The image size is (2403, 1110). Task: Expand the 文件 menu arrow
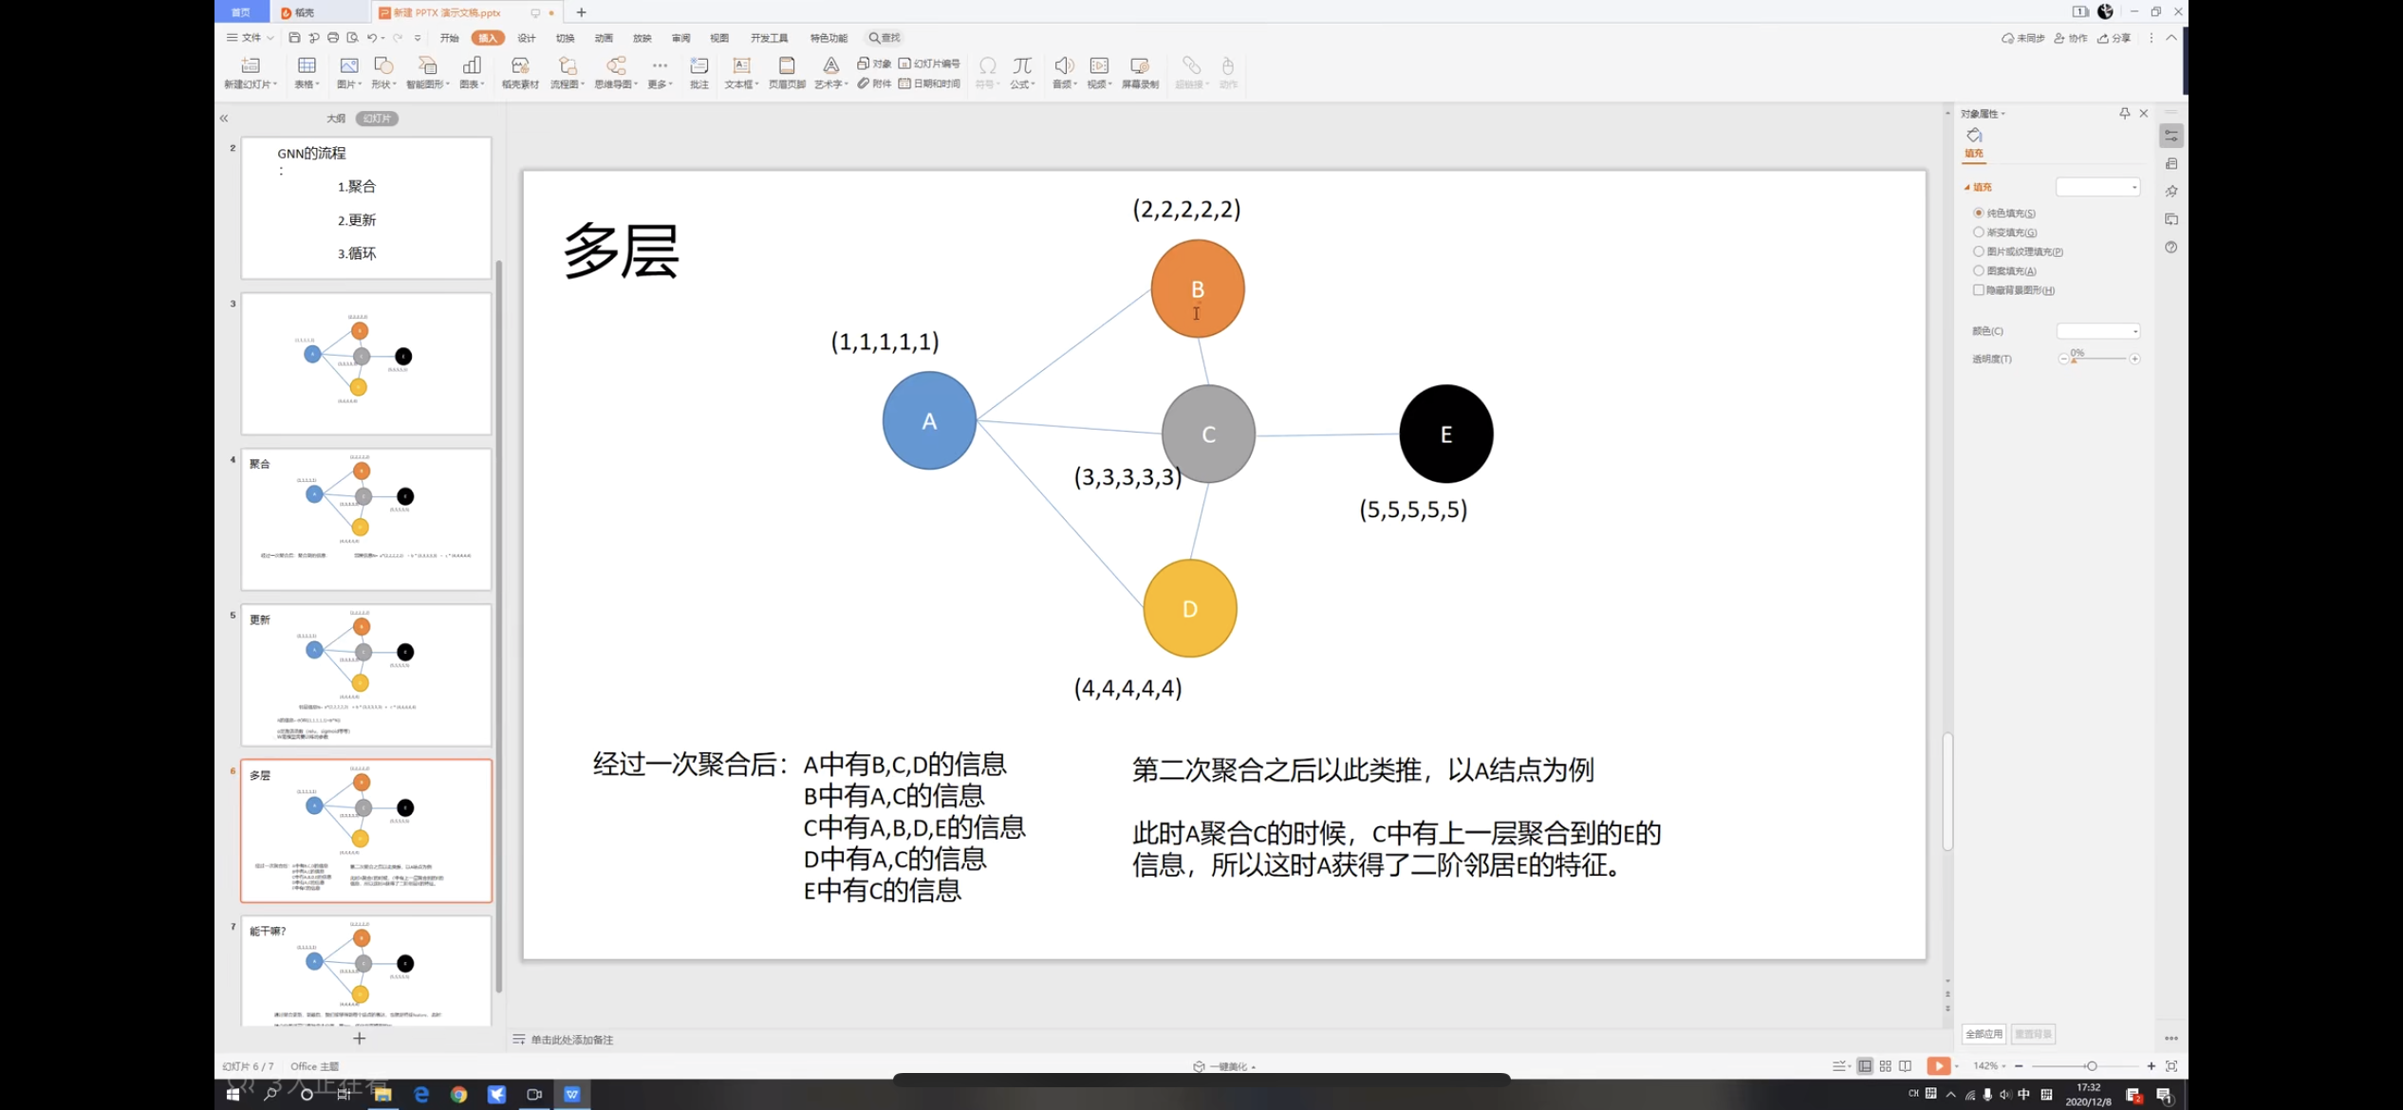(270, 38)
